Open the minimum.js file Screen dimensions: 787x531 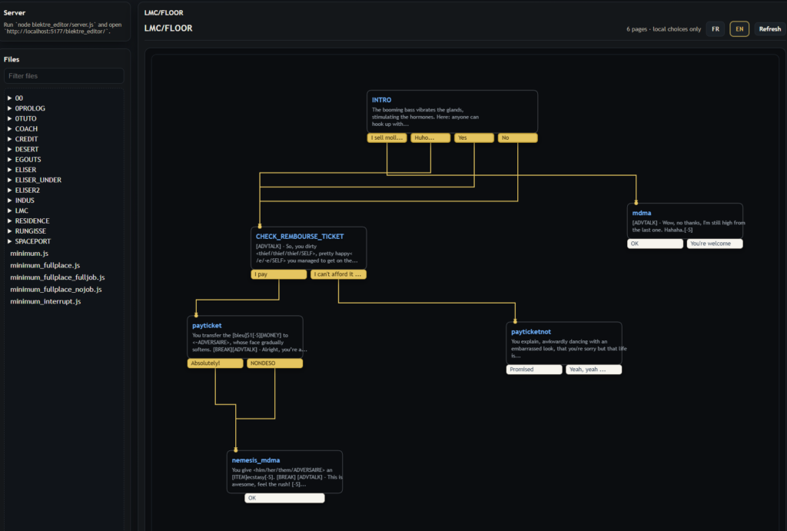pyautogui.click(x=29, y=253)
